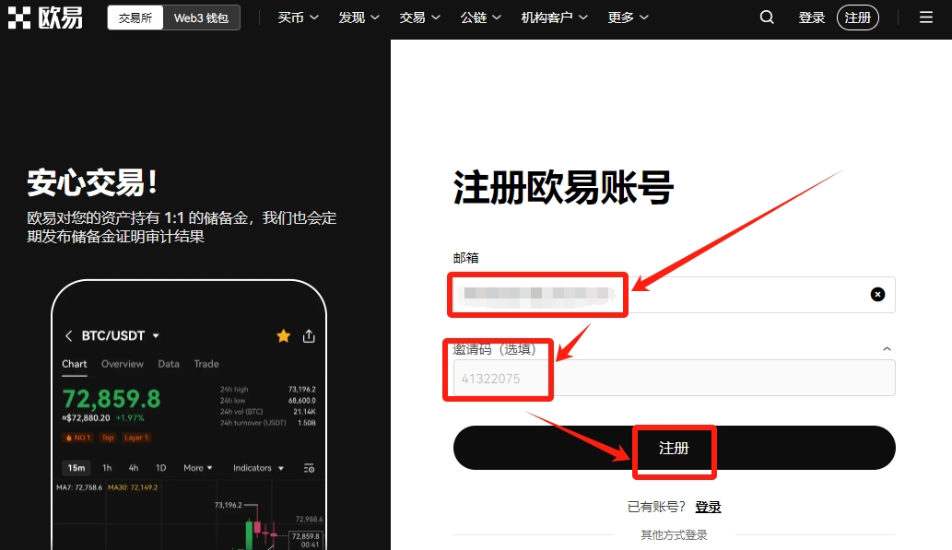Image resolution: width=952 pixels, height=550 pixels.
Task: Click the 注册欧易账号 heading
Action: [563, 187]
